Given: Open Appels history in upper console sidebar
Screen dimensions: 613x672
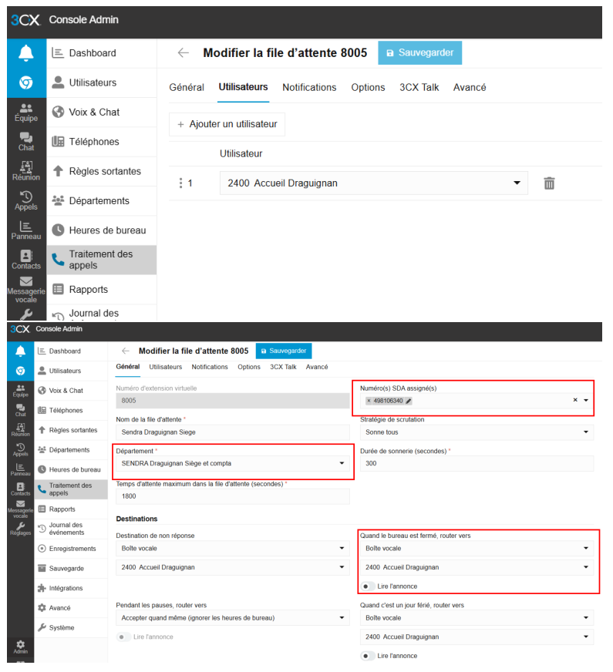Looking at the screenshot, I should coord(26,201).
